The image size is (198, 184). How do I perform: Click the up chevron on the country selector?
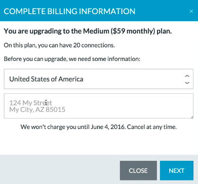pyautogui.click(x=187, y=76)
